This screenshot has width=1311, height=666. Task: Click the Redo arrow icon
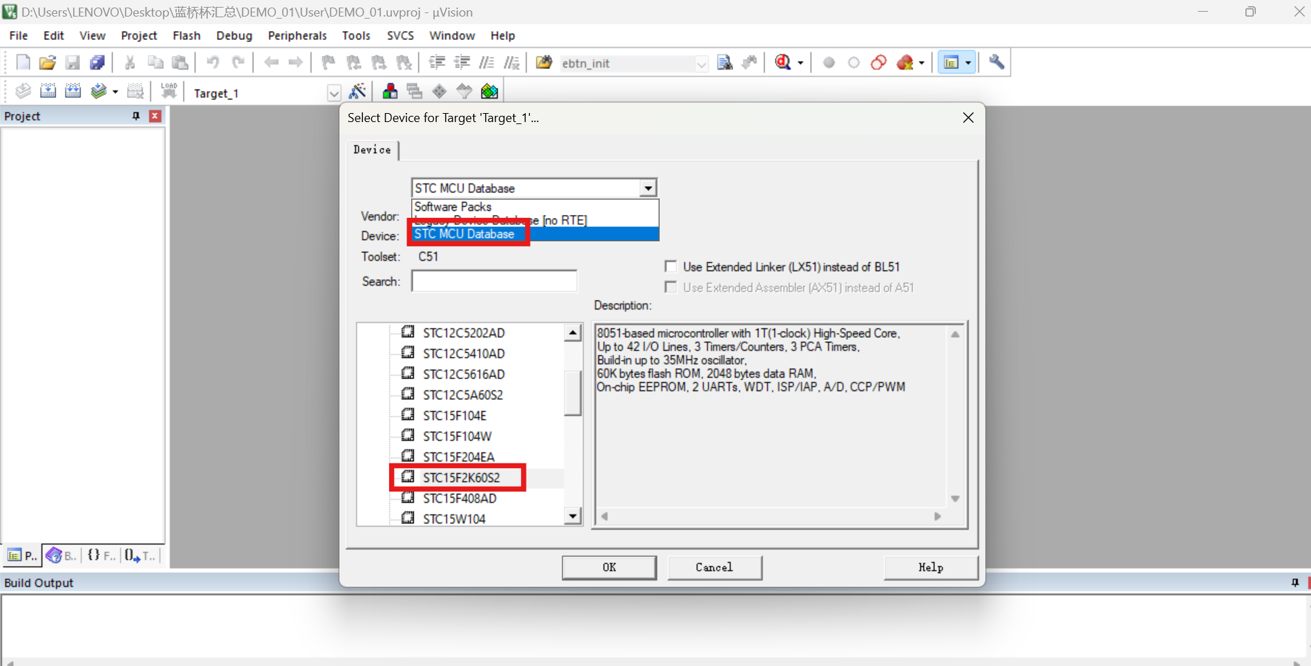(x=238, y=63)
